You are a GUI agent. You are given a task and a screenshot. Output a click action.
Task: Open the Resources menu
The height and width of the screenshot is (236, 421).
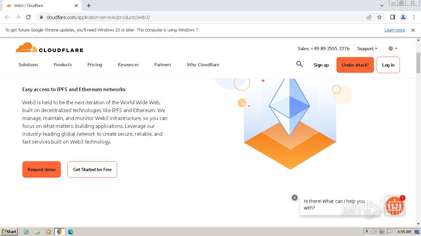coord(128,65)
